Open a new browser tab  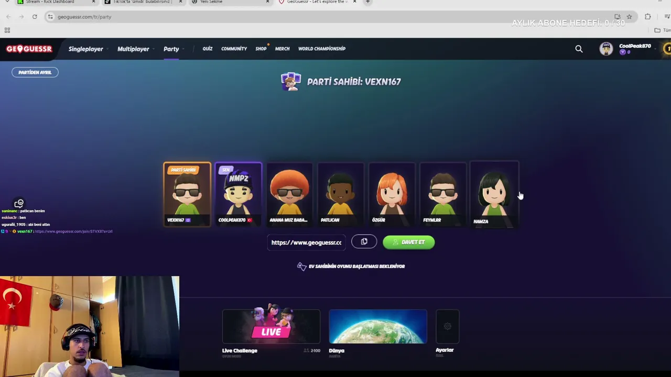[x=367, y=2]
